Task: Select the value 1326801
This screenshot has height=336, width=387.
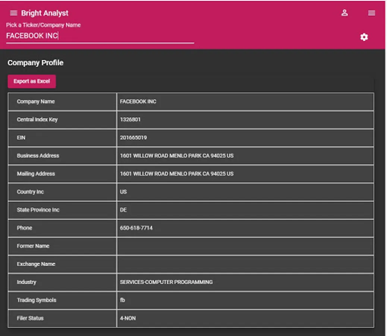Action: coord(130,119)
